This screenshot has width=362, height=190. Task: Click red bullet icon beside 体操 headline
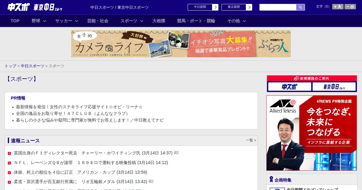[9, 173]
